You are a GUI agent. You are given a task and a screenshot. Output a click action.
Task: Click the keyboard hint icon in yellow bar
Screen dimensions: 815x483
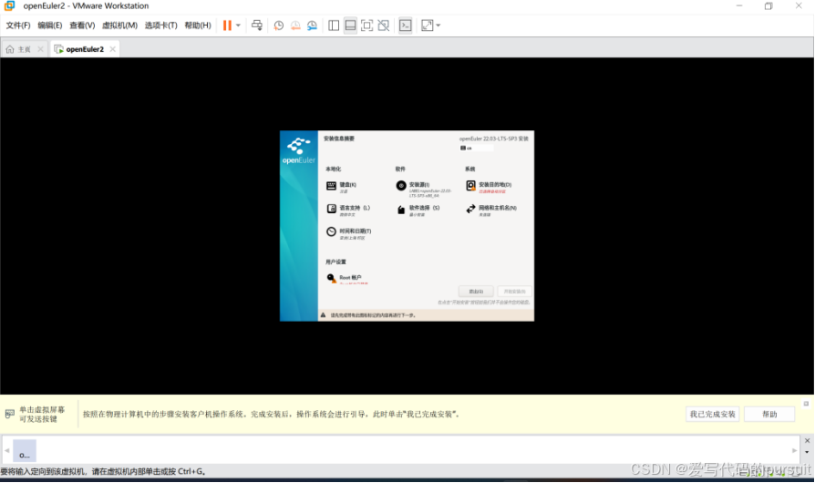click(9, 414)
